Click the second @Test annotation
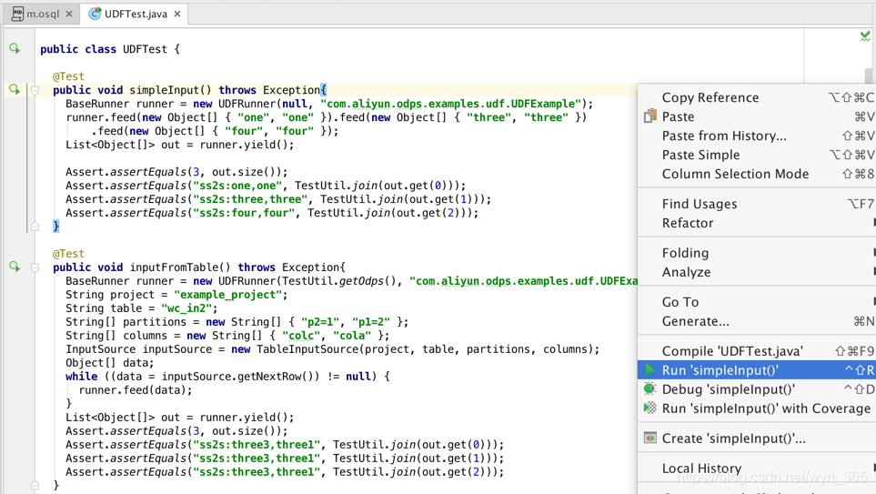 click(x=68, y=253)
